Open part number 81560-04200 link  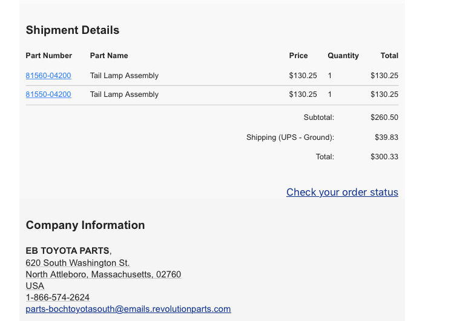(x=48, y=76)
